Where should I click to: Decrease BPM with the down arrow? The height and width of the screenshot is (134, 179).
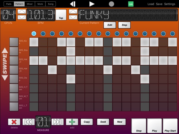22,17
